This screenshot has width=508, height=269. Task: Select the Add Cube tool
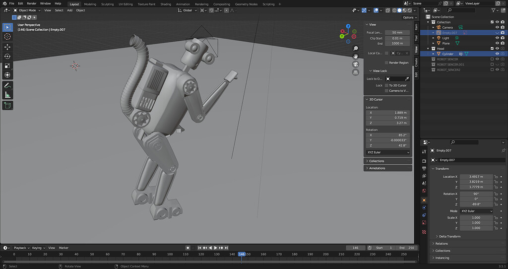(x=7, y=105)
